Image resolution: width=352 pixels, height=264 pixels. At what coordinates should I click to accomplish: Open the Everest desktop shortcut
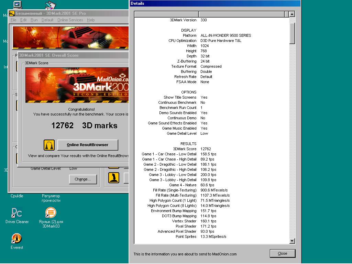[x=17, y=239]
